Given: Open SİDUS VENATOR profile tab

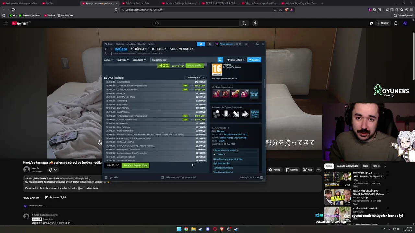Looking at the screenshot, I should coord(181,49).
